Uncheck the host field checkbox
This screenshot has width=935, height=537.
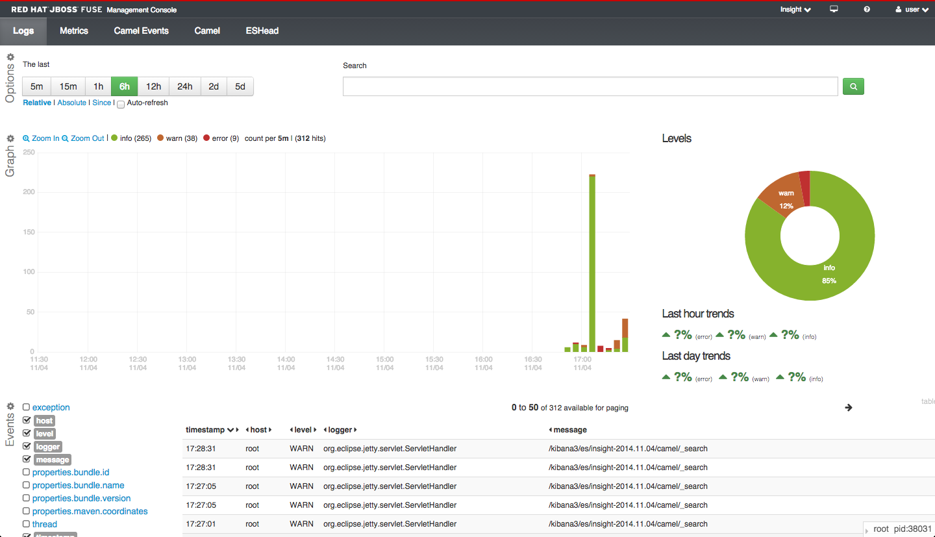pos(27,420)
